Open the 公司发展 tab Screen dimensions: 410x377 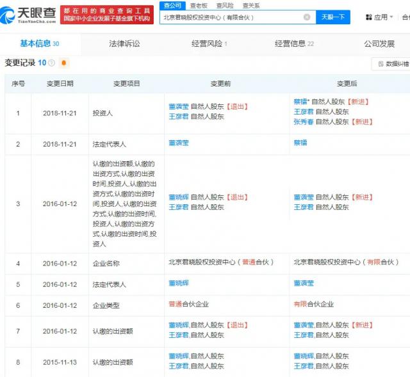379,44
